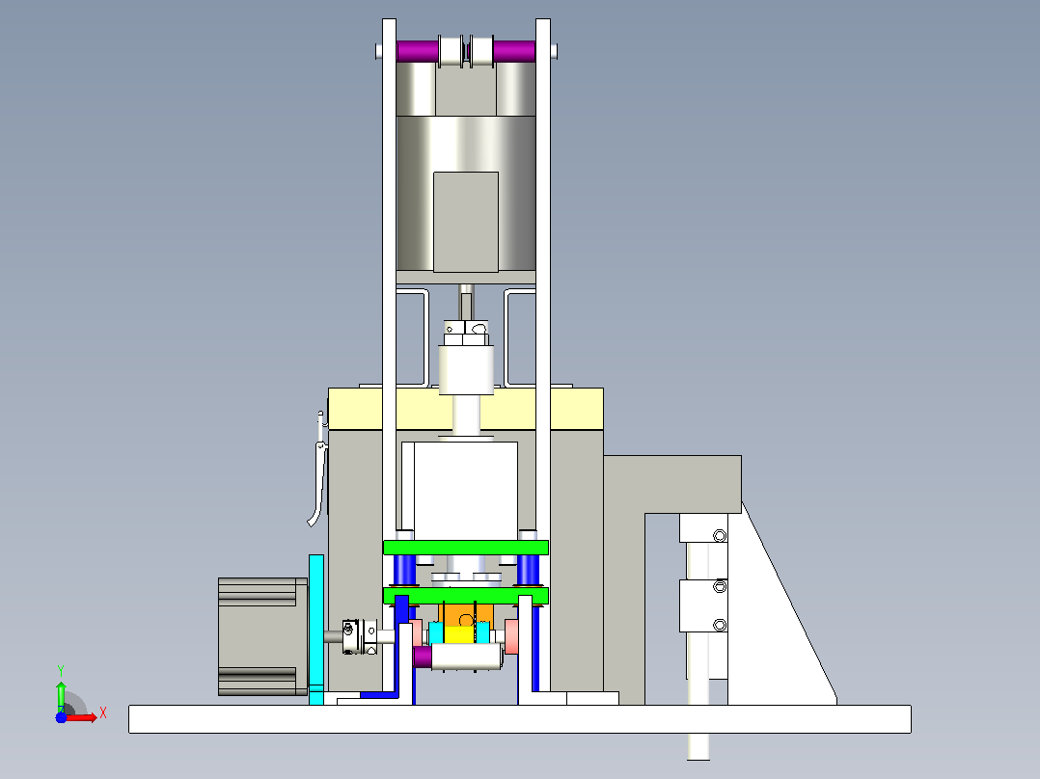Click the red X axis arrow of triad

[x=83, y=717]
